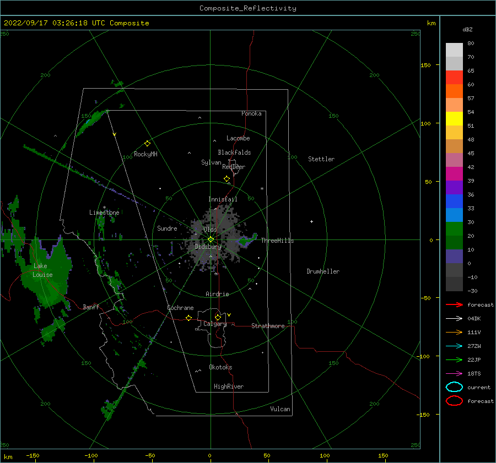Click the Innisfail city label

pyautogui.click(x=223, y=199)
